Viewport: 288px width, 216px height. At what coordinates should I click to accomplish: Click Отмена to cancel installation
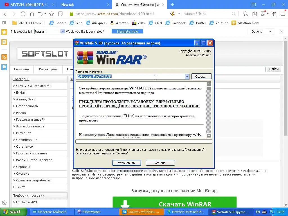coord(160,163)
